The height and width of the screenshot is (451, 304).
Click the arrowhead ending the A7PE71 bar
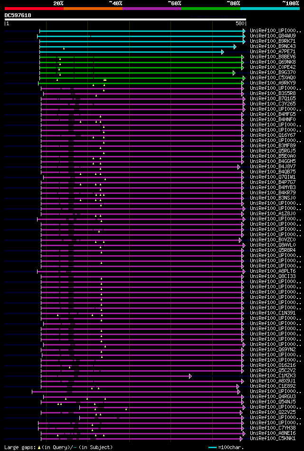(223, 52)
